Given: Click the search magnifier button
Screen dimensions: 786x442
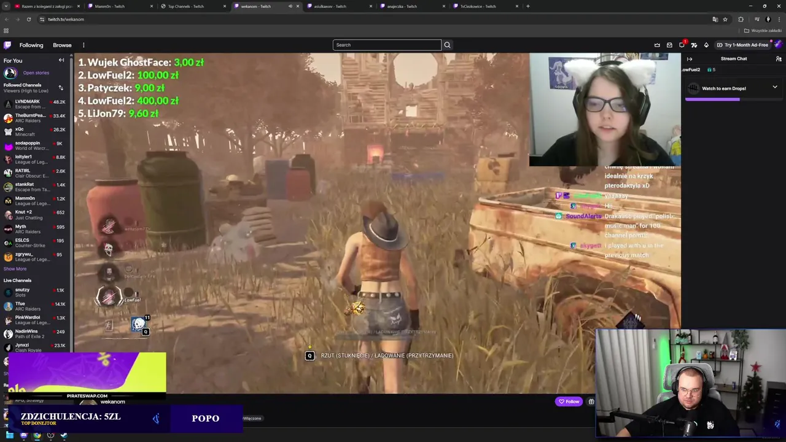Looking at the screenshot, I should (447, 45).
